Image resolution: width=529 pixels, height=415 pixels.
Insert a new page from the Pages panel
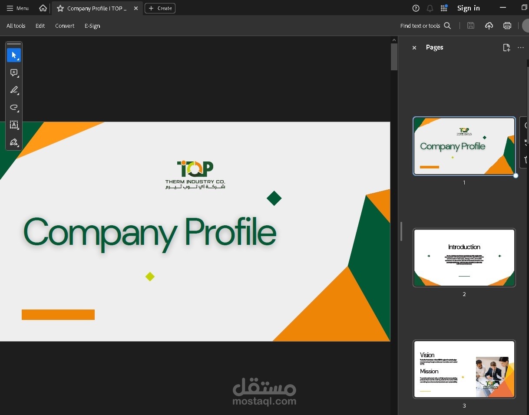click(x=507, y=48)
